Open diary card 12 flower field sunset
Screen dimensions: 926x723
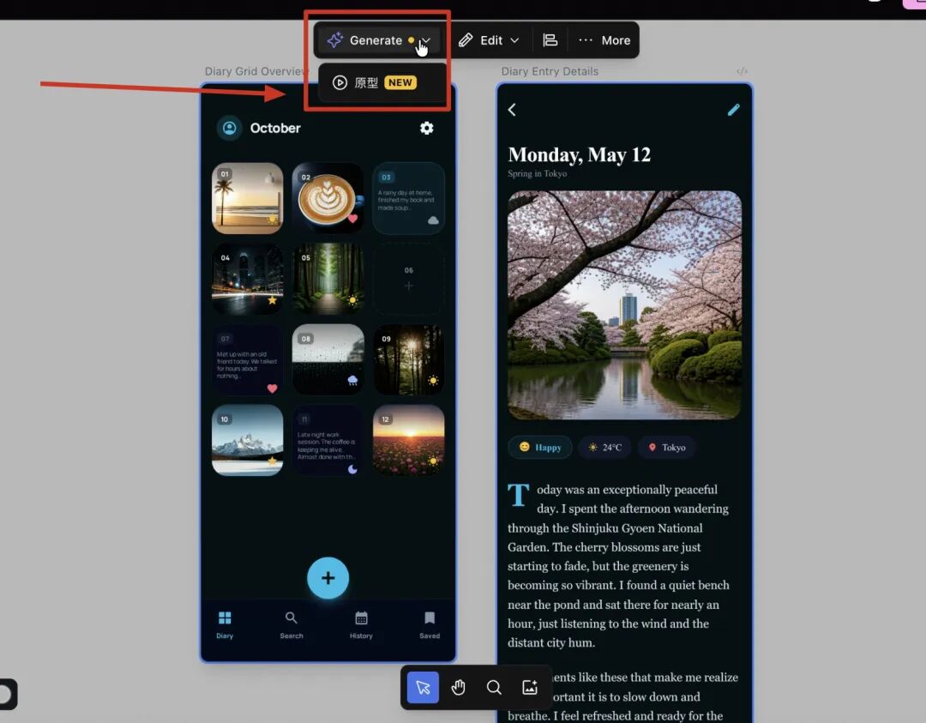(x=409, y=441)
